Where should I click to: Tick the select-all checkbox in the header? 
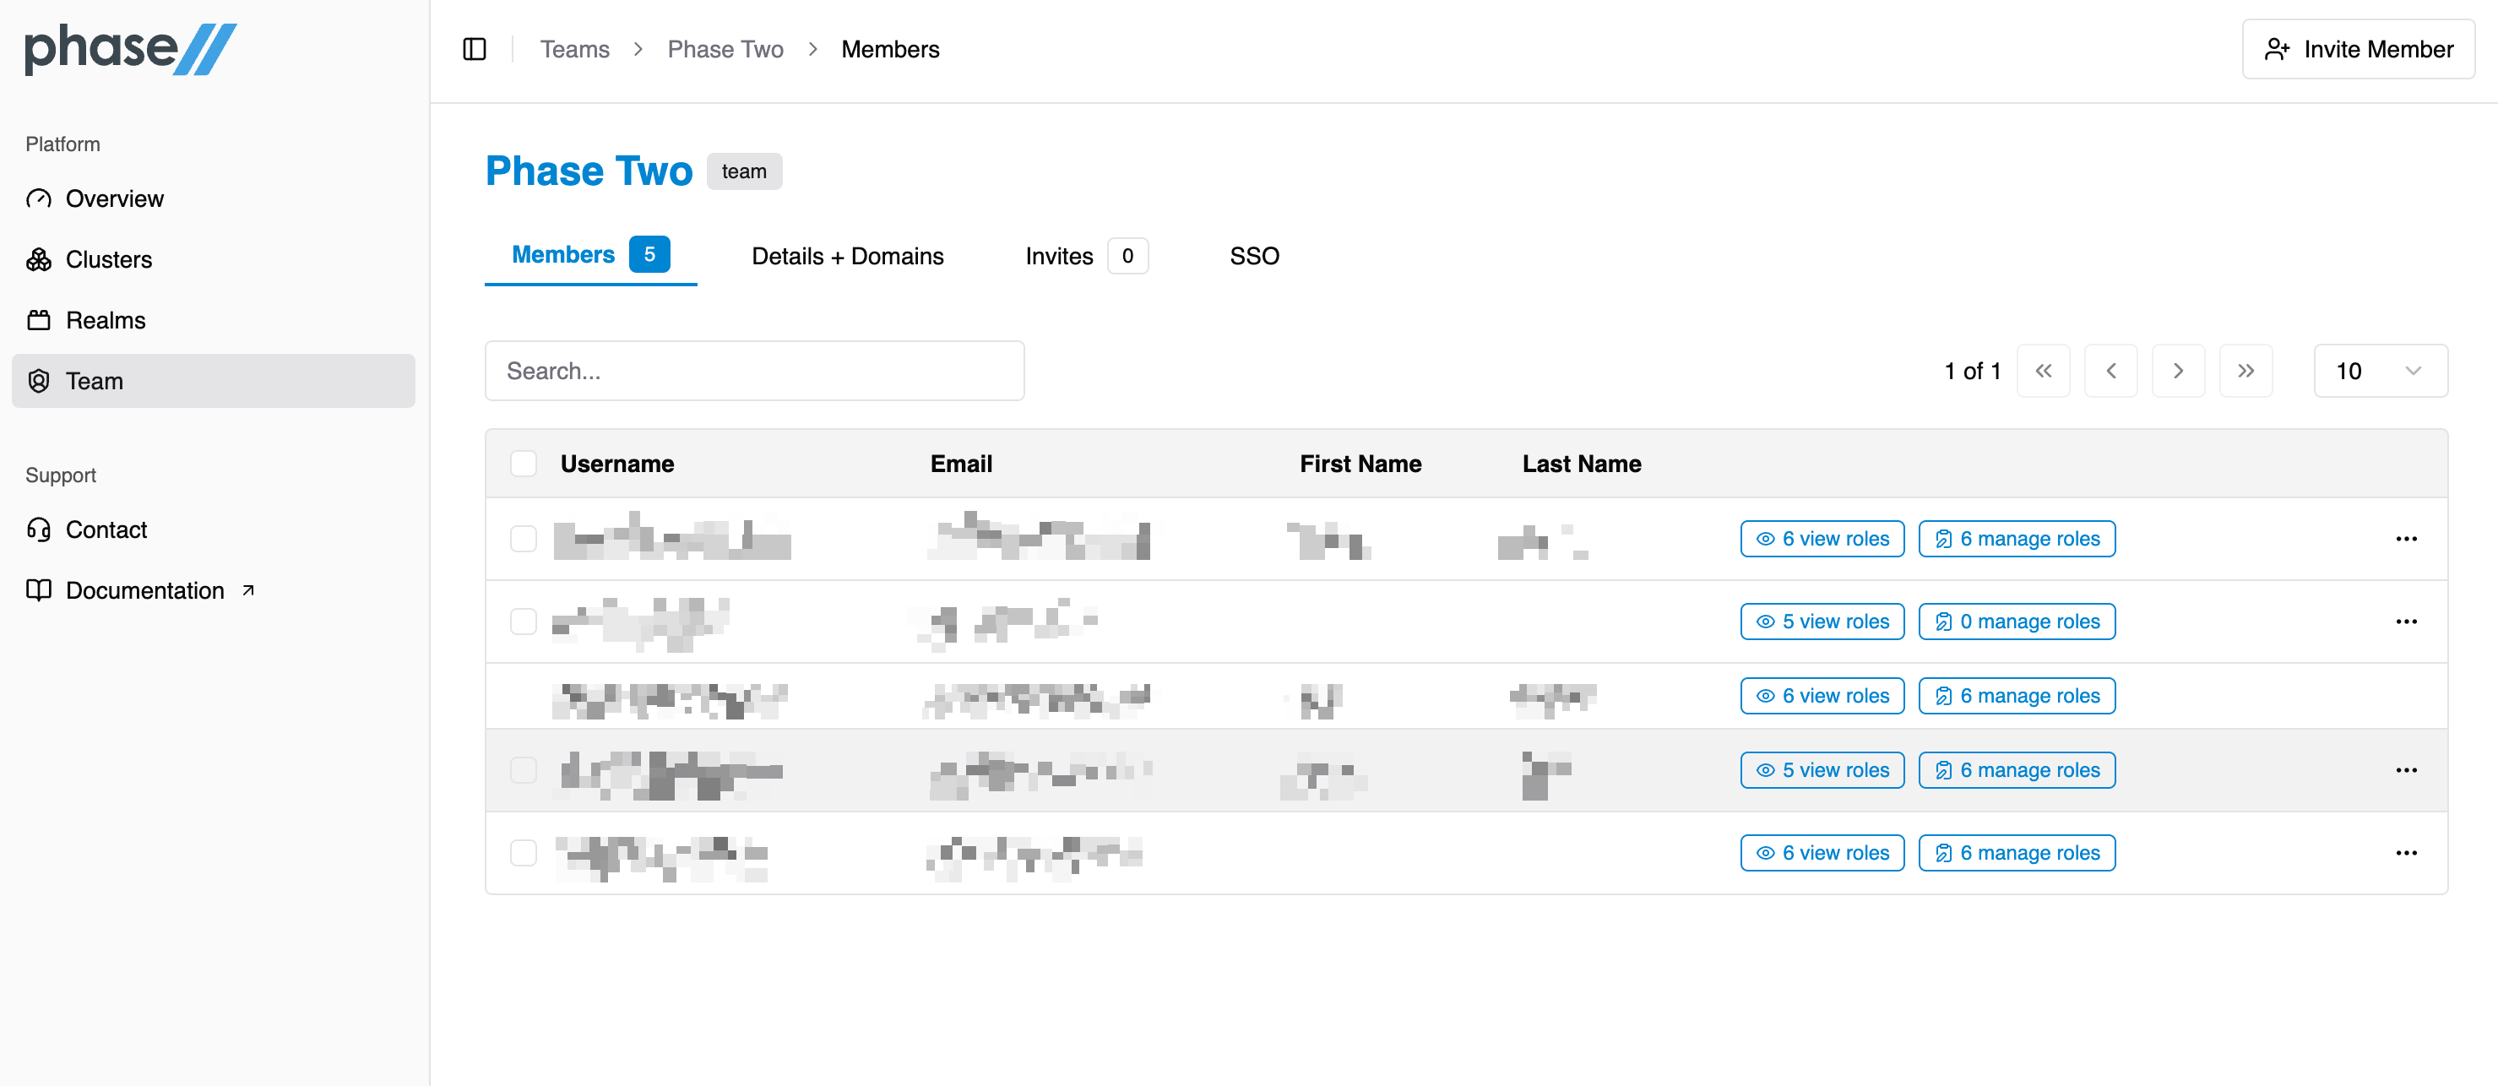(x=524, y=464)
